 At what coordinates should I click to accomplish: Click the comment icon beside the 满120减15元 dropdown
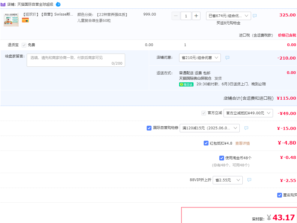click(x=246, y=128)
